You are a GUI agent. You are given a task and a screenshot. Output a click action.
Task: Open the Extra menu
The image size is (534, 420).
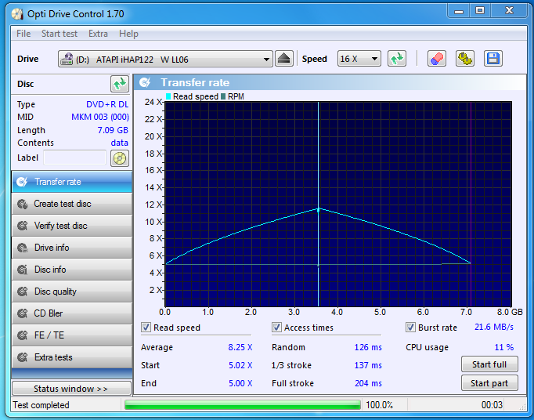coord(98,34)
